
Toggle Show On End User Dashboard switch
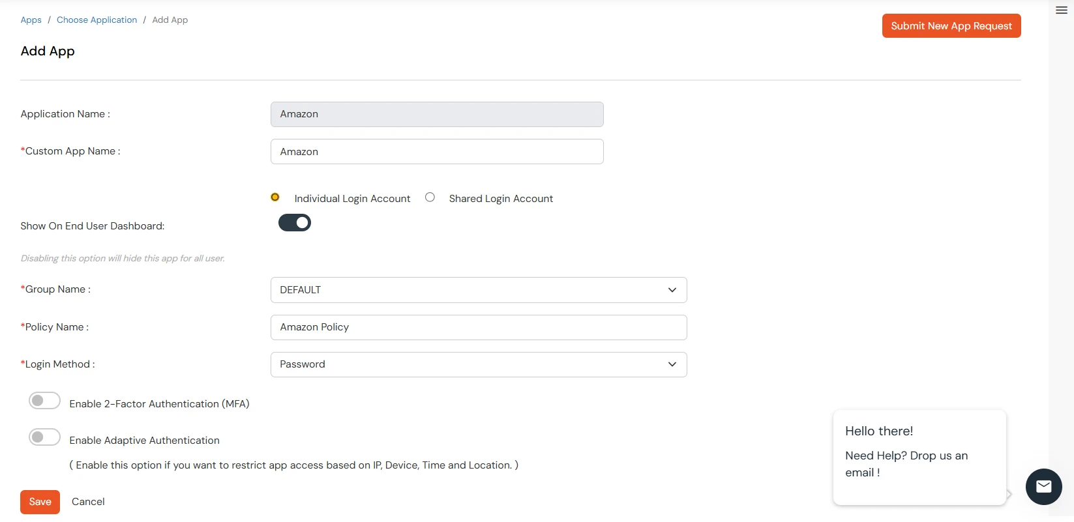tap(295, 223)
